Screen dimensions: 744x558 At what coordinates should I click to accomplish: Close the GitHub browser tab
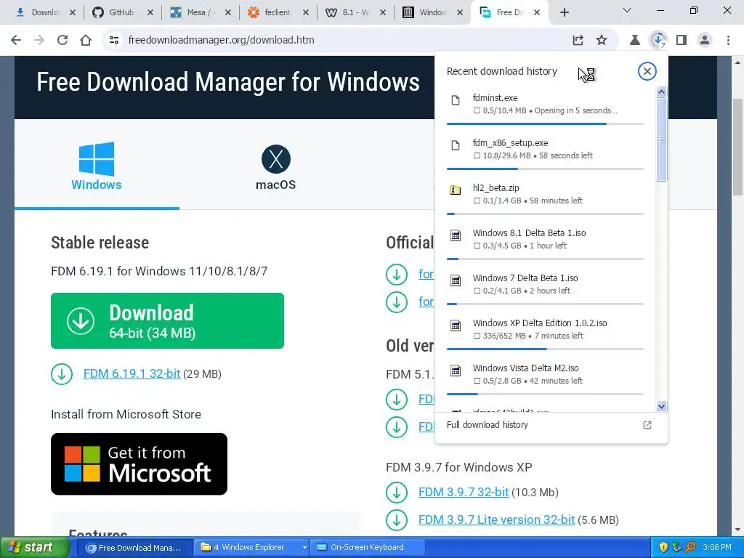[x=150, y=12]
